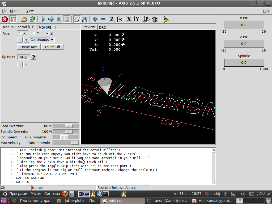The width and height of the screenshot is (272, 204).
Task: Switch to the MDI [F5] tab
Action: [45, 27]
